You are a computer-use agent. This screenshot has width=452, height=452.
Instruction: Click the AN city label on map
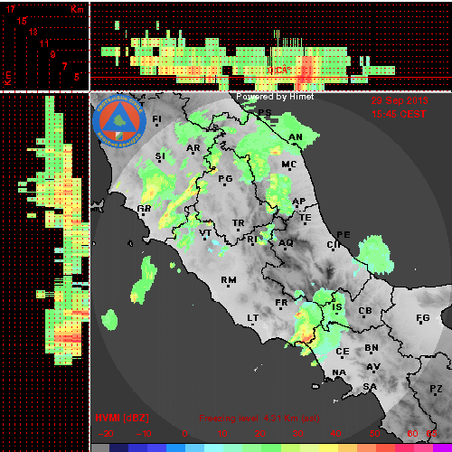(296, 137)
